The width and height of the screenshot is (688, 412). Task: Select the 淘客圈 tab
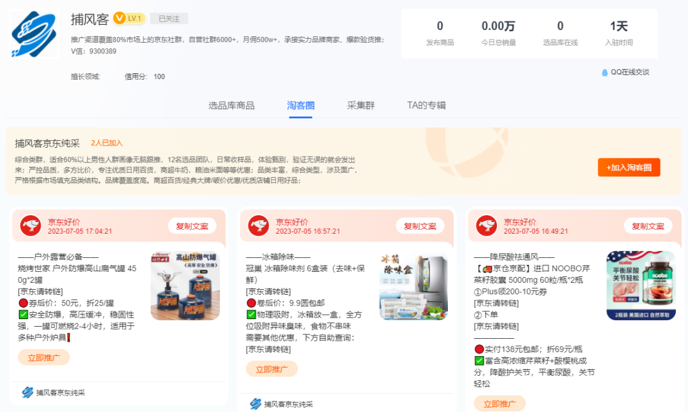tap(301, 105)
